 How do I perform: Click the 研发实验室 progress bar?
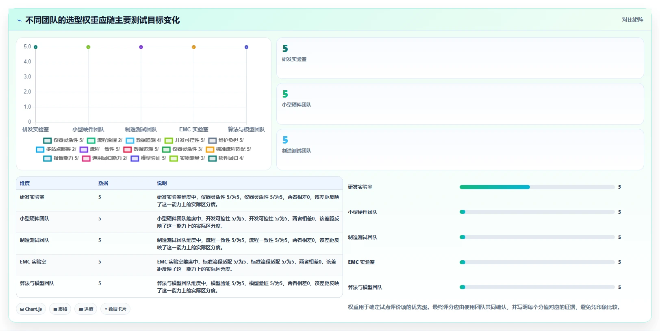coord(537,187)
